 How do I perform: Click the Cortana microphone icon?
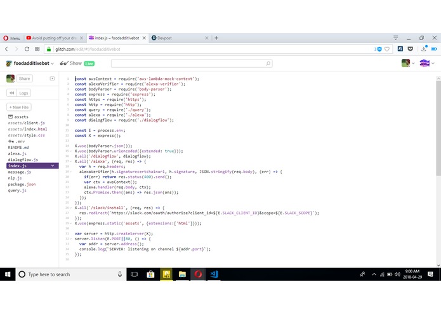(120, 274)
